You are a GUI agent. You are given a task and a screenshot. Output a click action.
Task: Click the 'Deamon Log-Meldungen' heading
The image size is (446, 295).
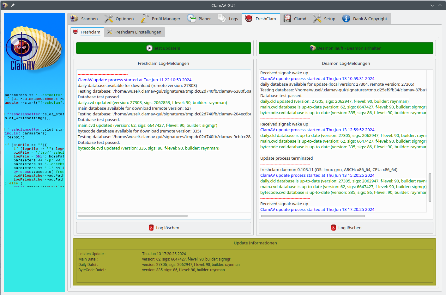(x=346, y=63)
